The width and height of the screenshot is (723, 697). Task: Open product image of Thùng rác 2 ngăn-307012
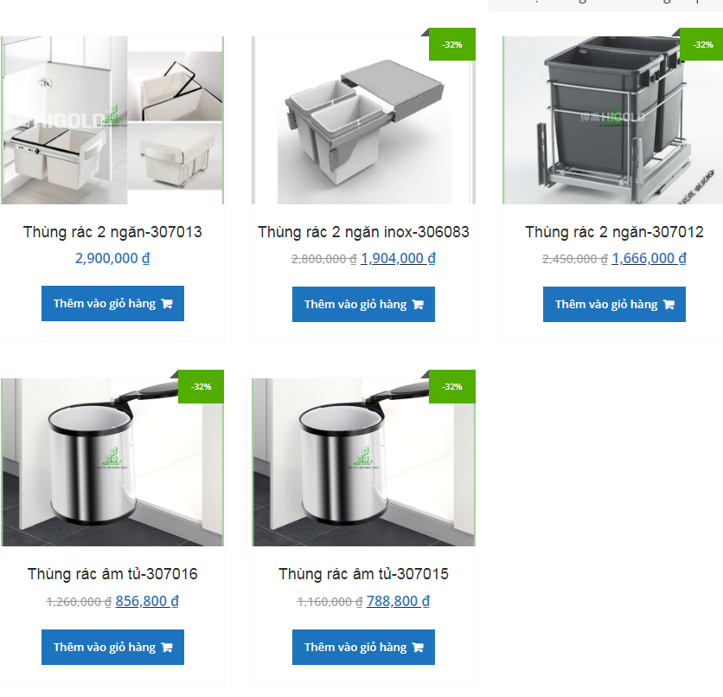click(x=613, y=120)
